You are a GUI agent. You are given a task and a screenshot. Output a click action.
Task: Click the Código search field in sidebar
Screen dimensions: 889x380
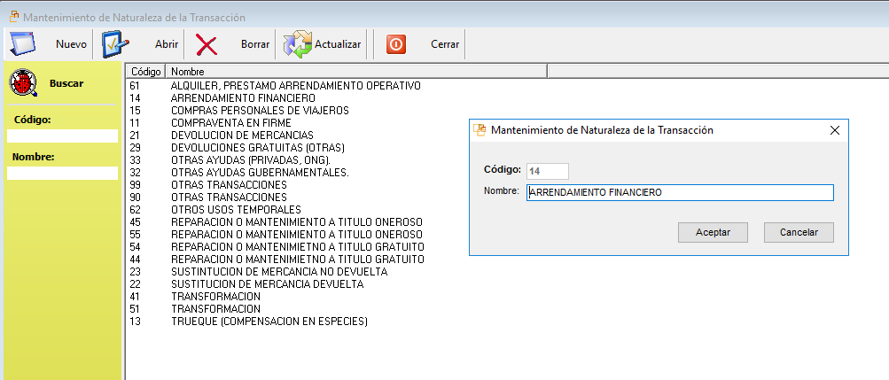coord(62,136)
